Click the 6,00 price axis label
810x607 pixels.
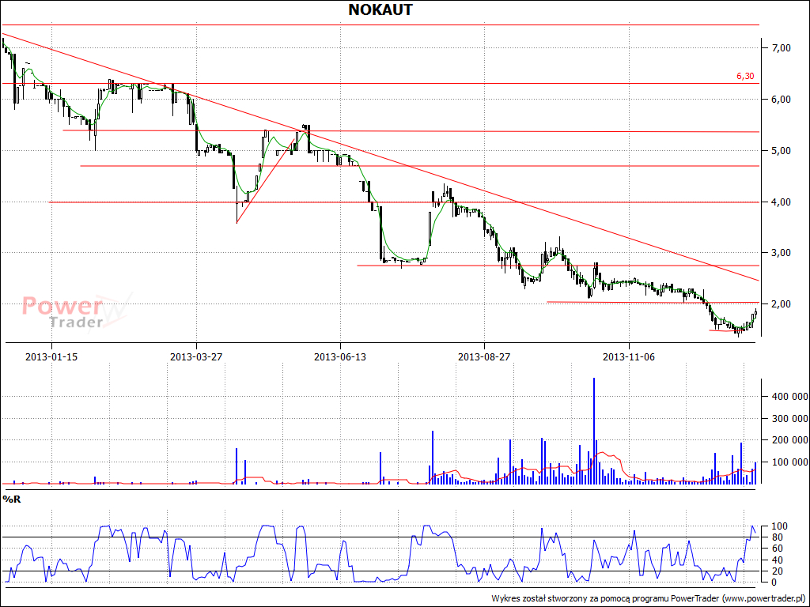click(x=781, y=99)
